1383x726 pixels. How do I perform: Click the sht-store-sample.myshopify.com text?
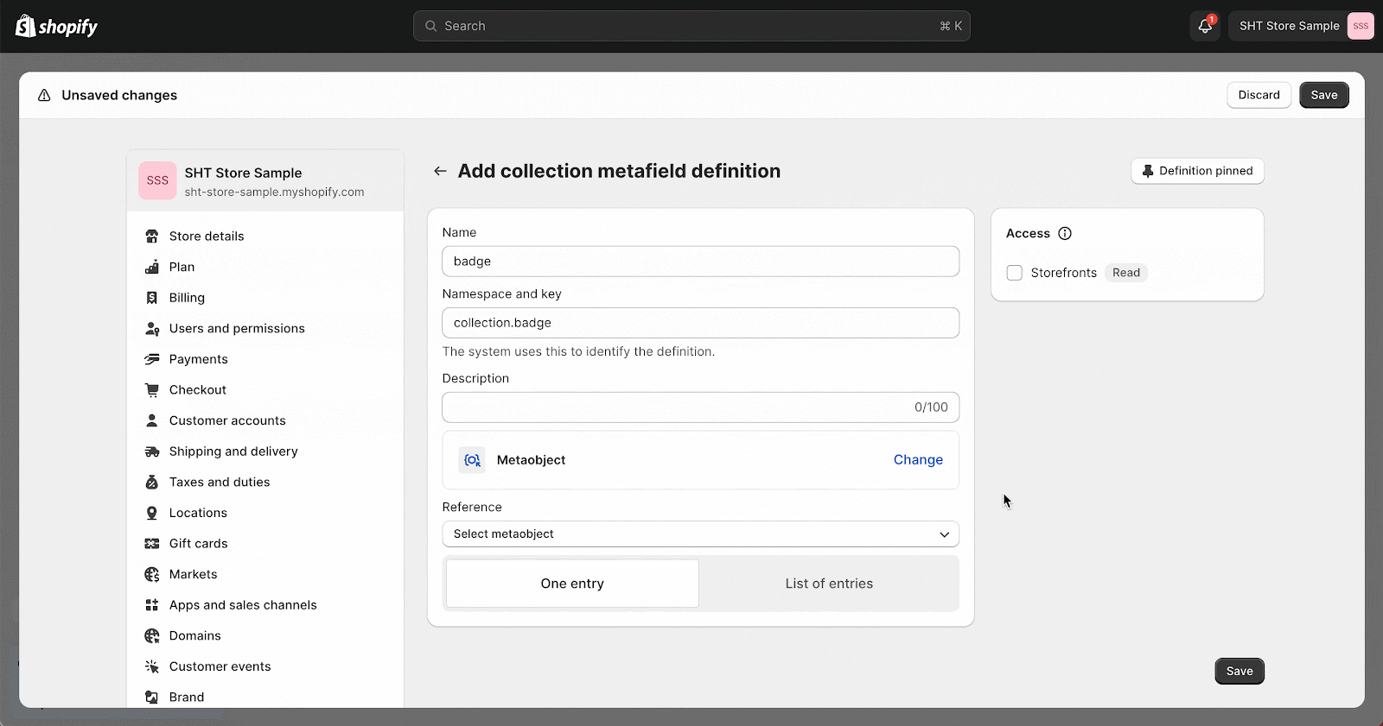coord(274,193)
